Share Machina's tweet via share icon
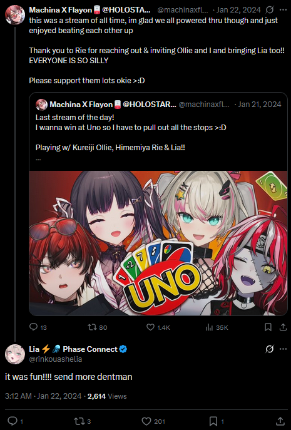291x430 pixels. click(x=283, y=327)
